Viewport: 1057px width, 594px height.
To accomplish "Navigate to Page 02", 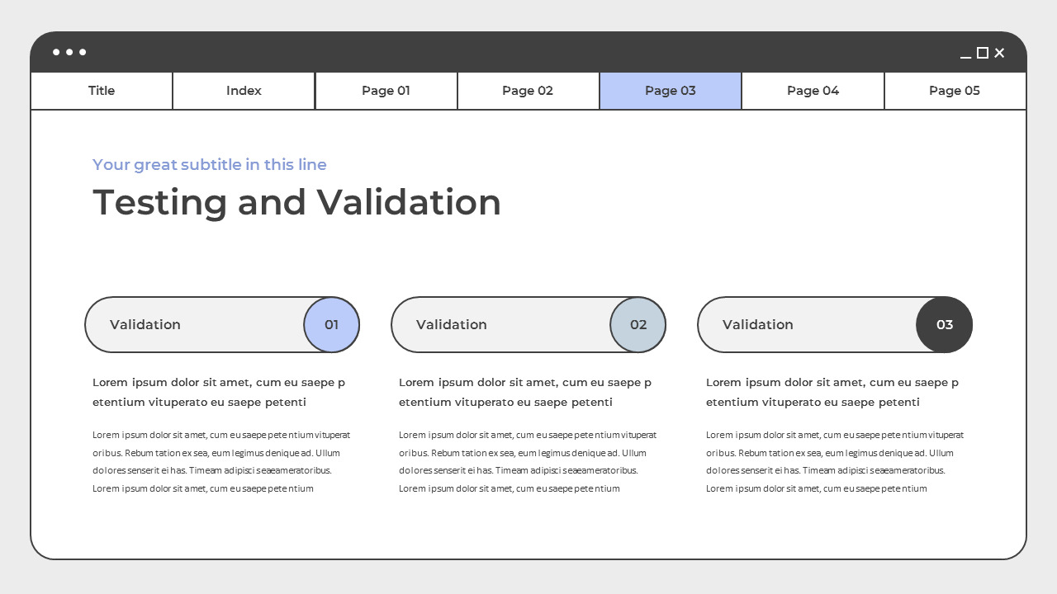I will [x=528, y=91].
